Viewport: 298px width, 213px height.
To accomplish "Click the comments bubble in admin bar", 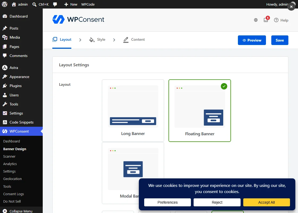I will (55, 4).
